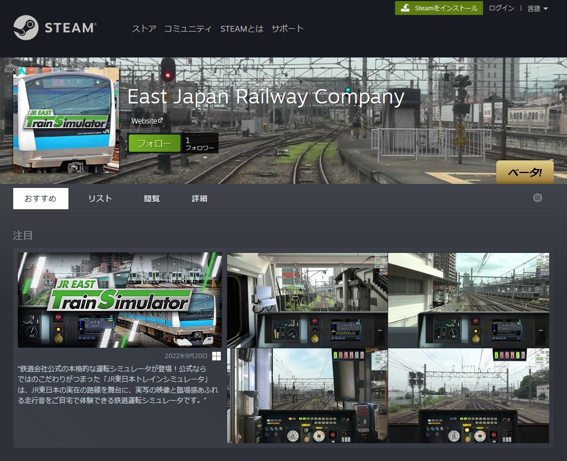Screen dimensions: 567x461
Task: Click the 注目 section heading
Action: tap(23, 235)
